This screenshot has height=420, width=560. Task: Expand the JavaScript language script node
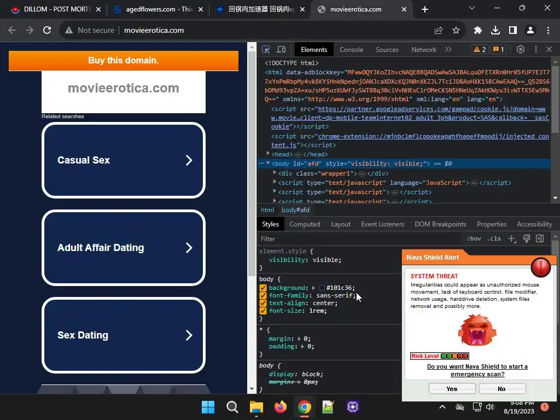click(275, 182)
